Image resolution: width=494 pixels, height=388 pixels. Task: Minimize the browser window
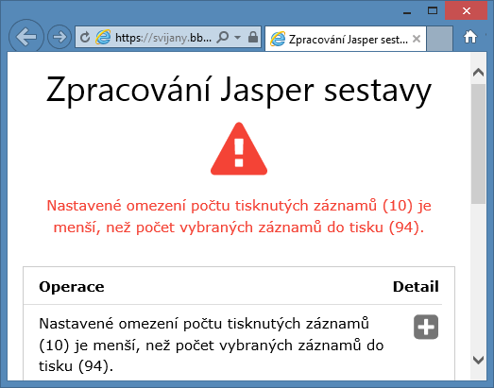pos(407,12)
